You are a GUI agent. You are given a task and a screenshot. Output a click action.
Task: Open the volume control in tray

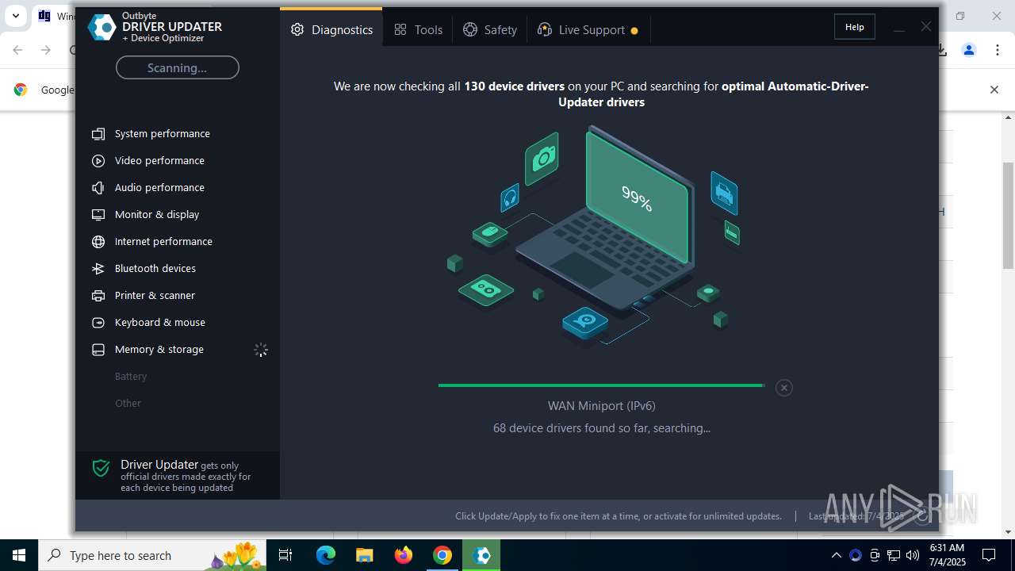pos(912,555)
